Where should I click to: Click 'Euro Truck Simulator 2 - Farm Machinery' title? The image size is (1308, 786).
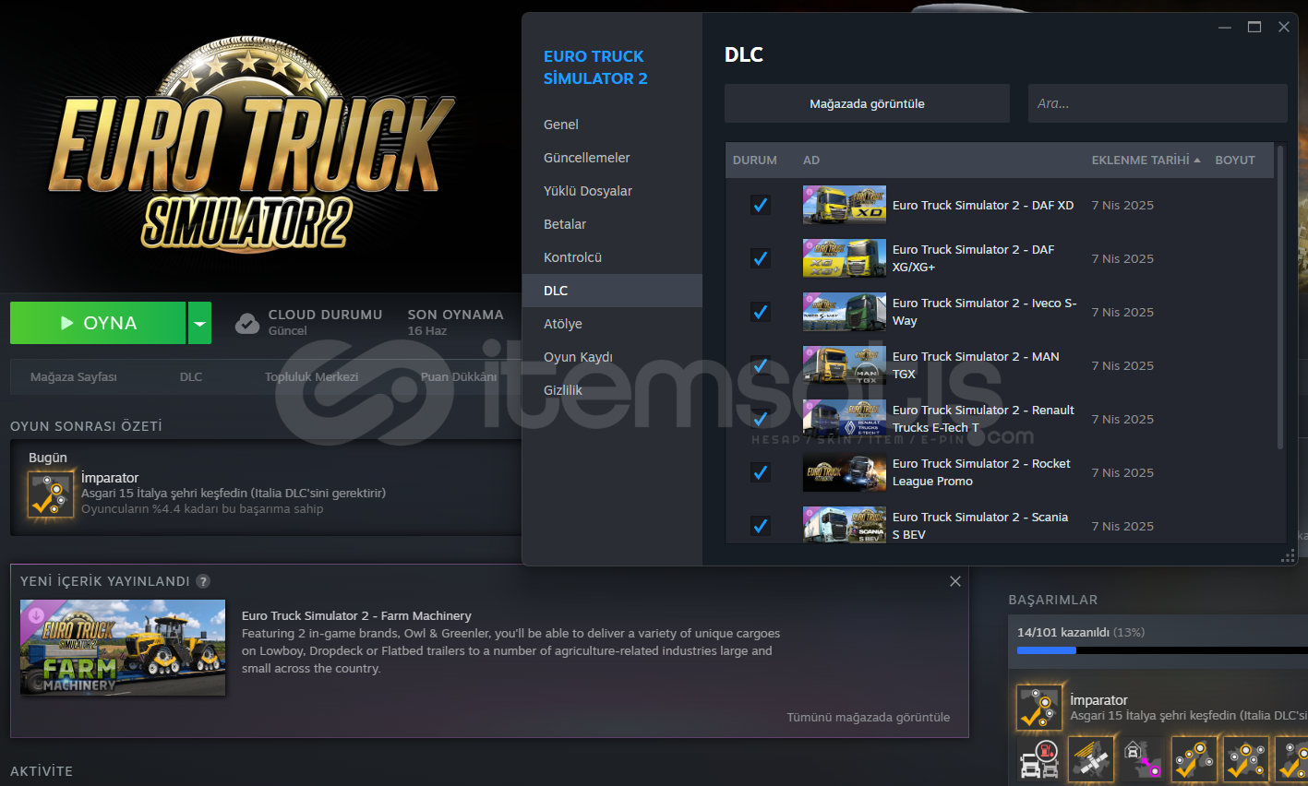tap(356, 615)
